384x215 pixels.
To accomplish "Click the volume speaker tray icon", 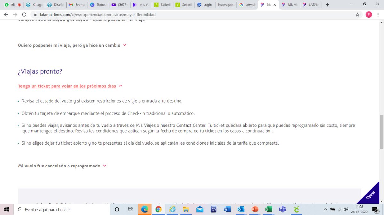I will [346, 210].
